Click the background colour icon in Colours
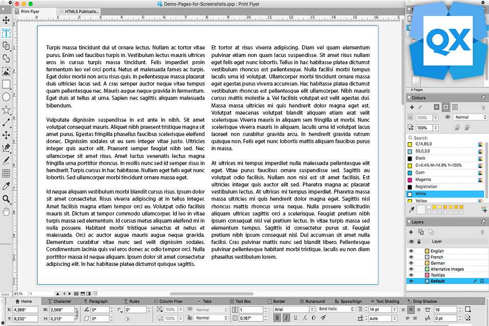 [x=455, y=107]
